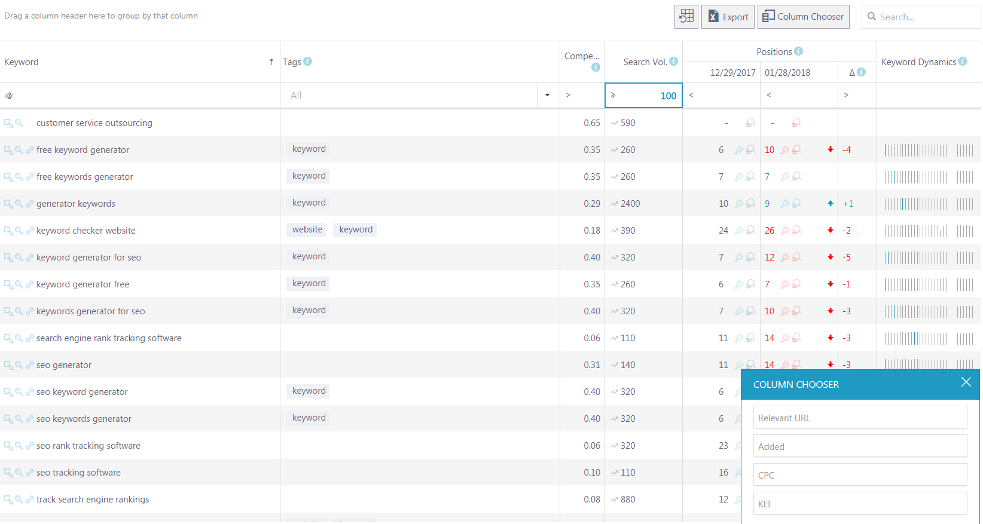Click select icon for generator keywords

8,204
